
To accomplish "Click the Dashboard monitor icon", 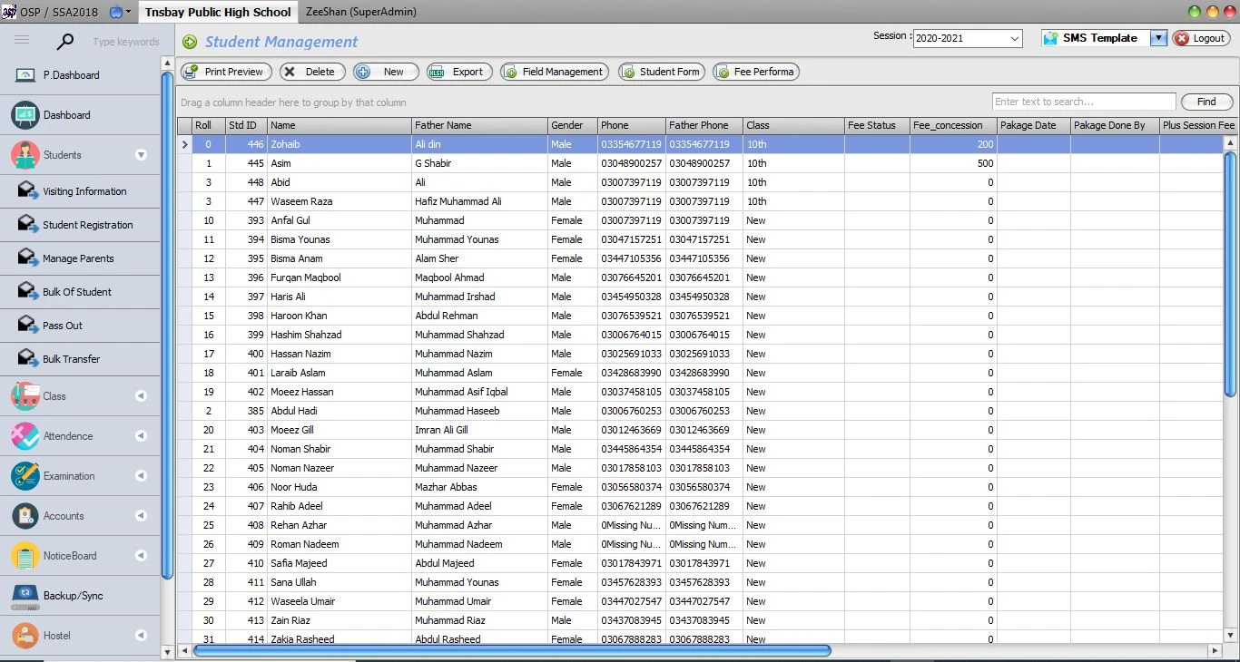I will (x=25, y=115).
